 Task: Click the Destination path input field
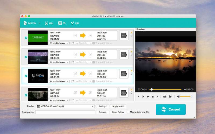point(65,112)
